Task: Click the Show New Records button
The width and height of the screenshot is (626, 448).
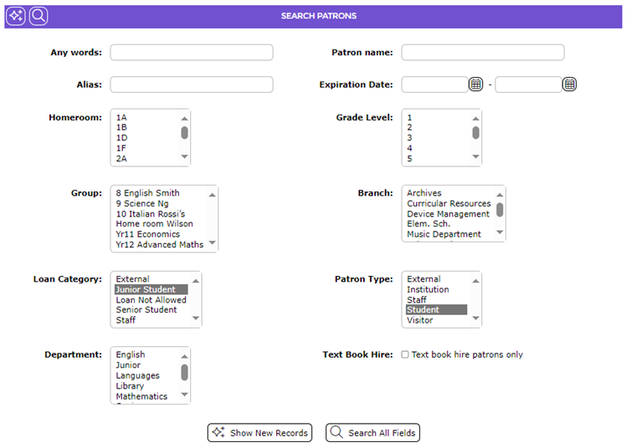Action: point(259,432)
